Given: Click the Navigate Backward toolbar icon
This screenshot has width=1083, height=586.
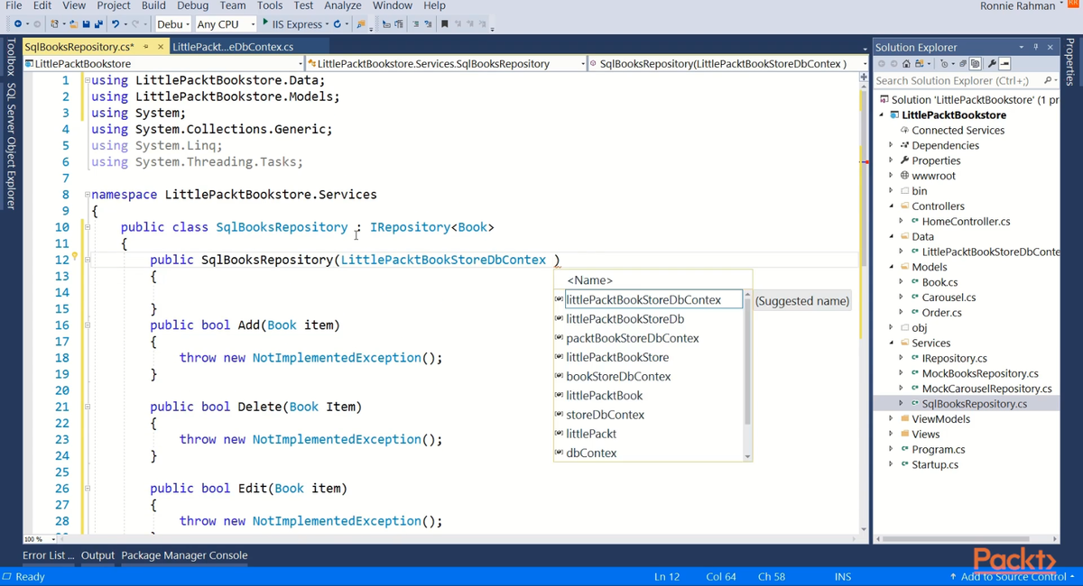Looking at the screenshot, I should pyautogui.click(x=17, y=23).
